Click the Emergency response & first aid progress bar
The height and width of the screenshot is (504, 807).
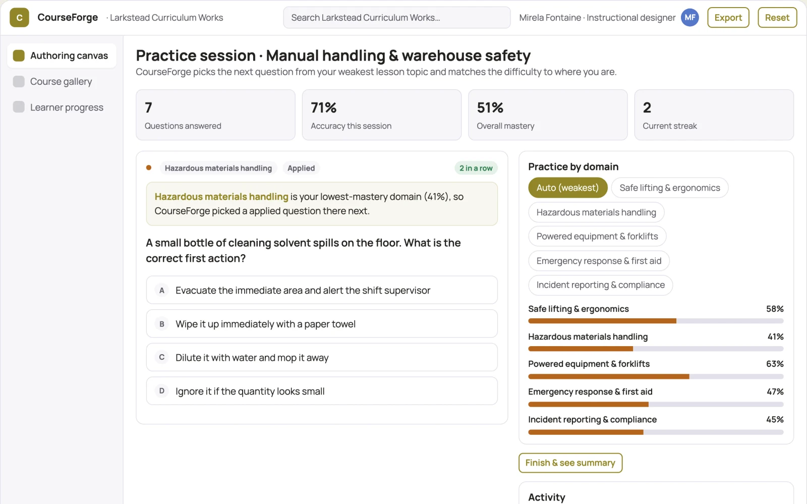click(x=656, y=404)
